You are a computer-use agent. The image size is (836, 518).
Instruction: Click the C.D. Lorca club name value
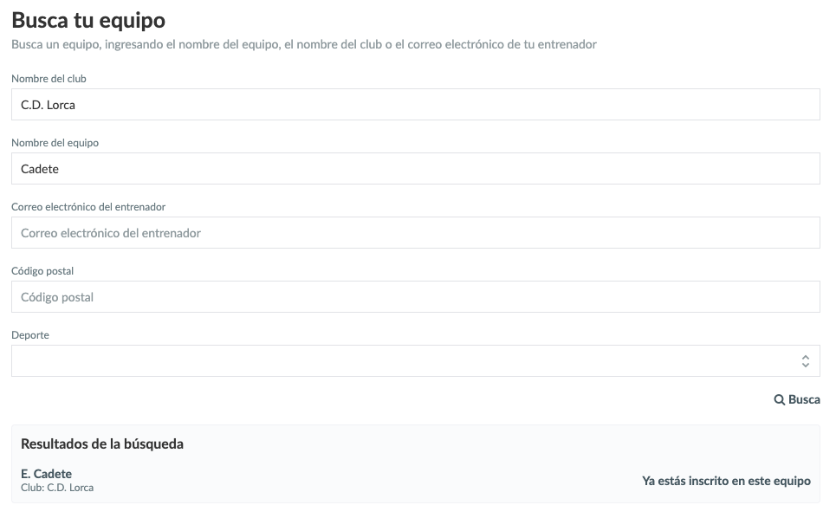(x=49, y=104)
